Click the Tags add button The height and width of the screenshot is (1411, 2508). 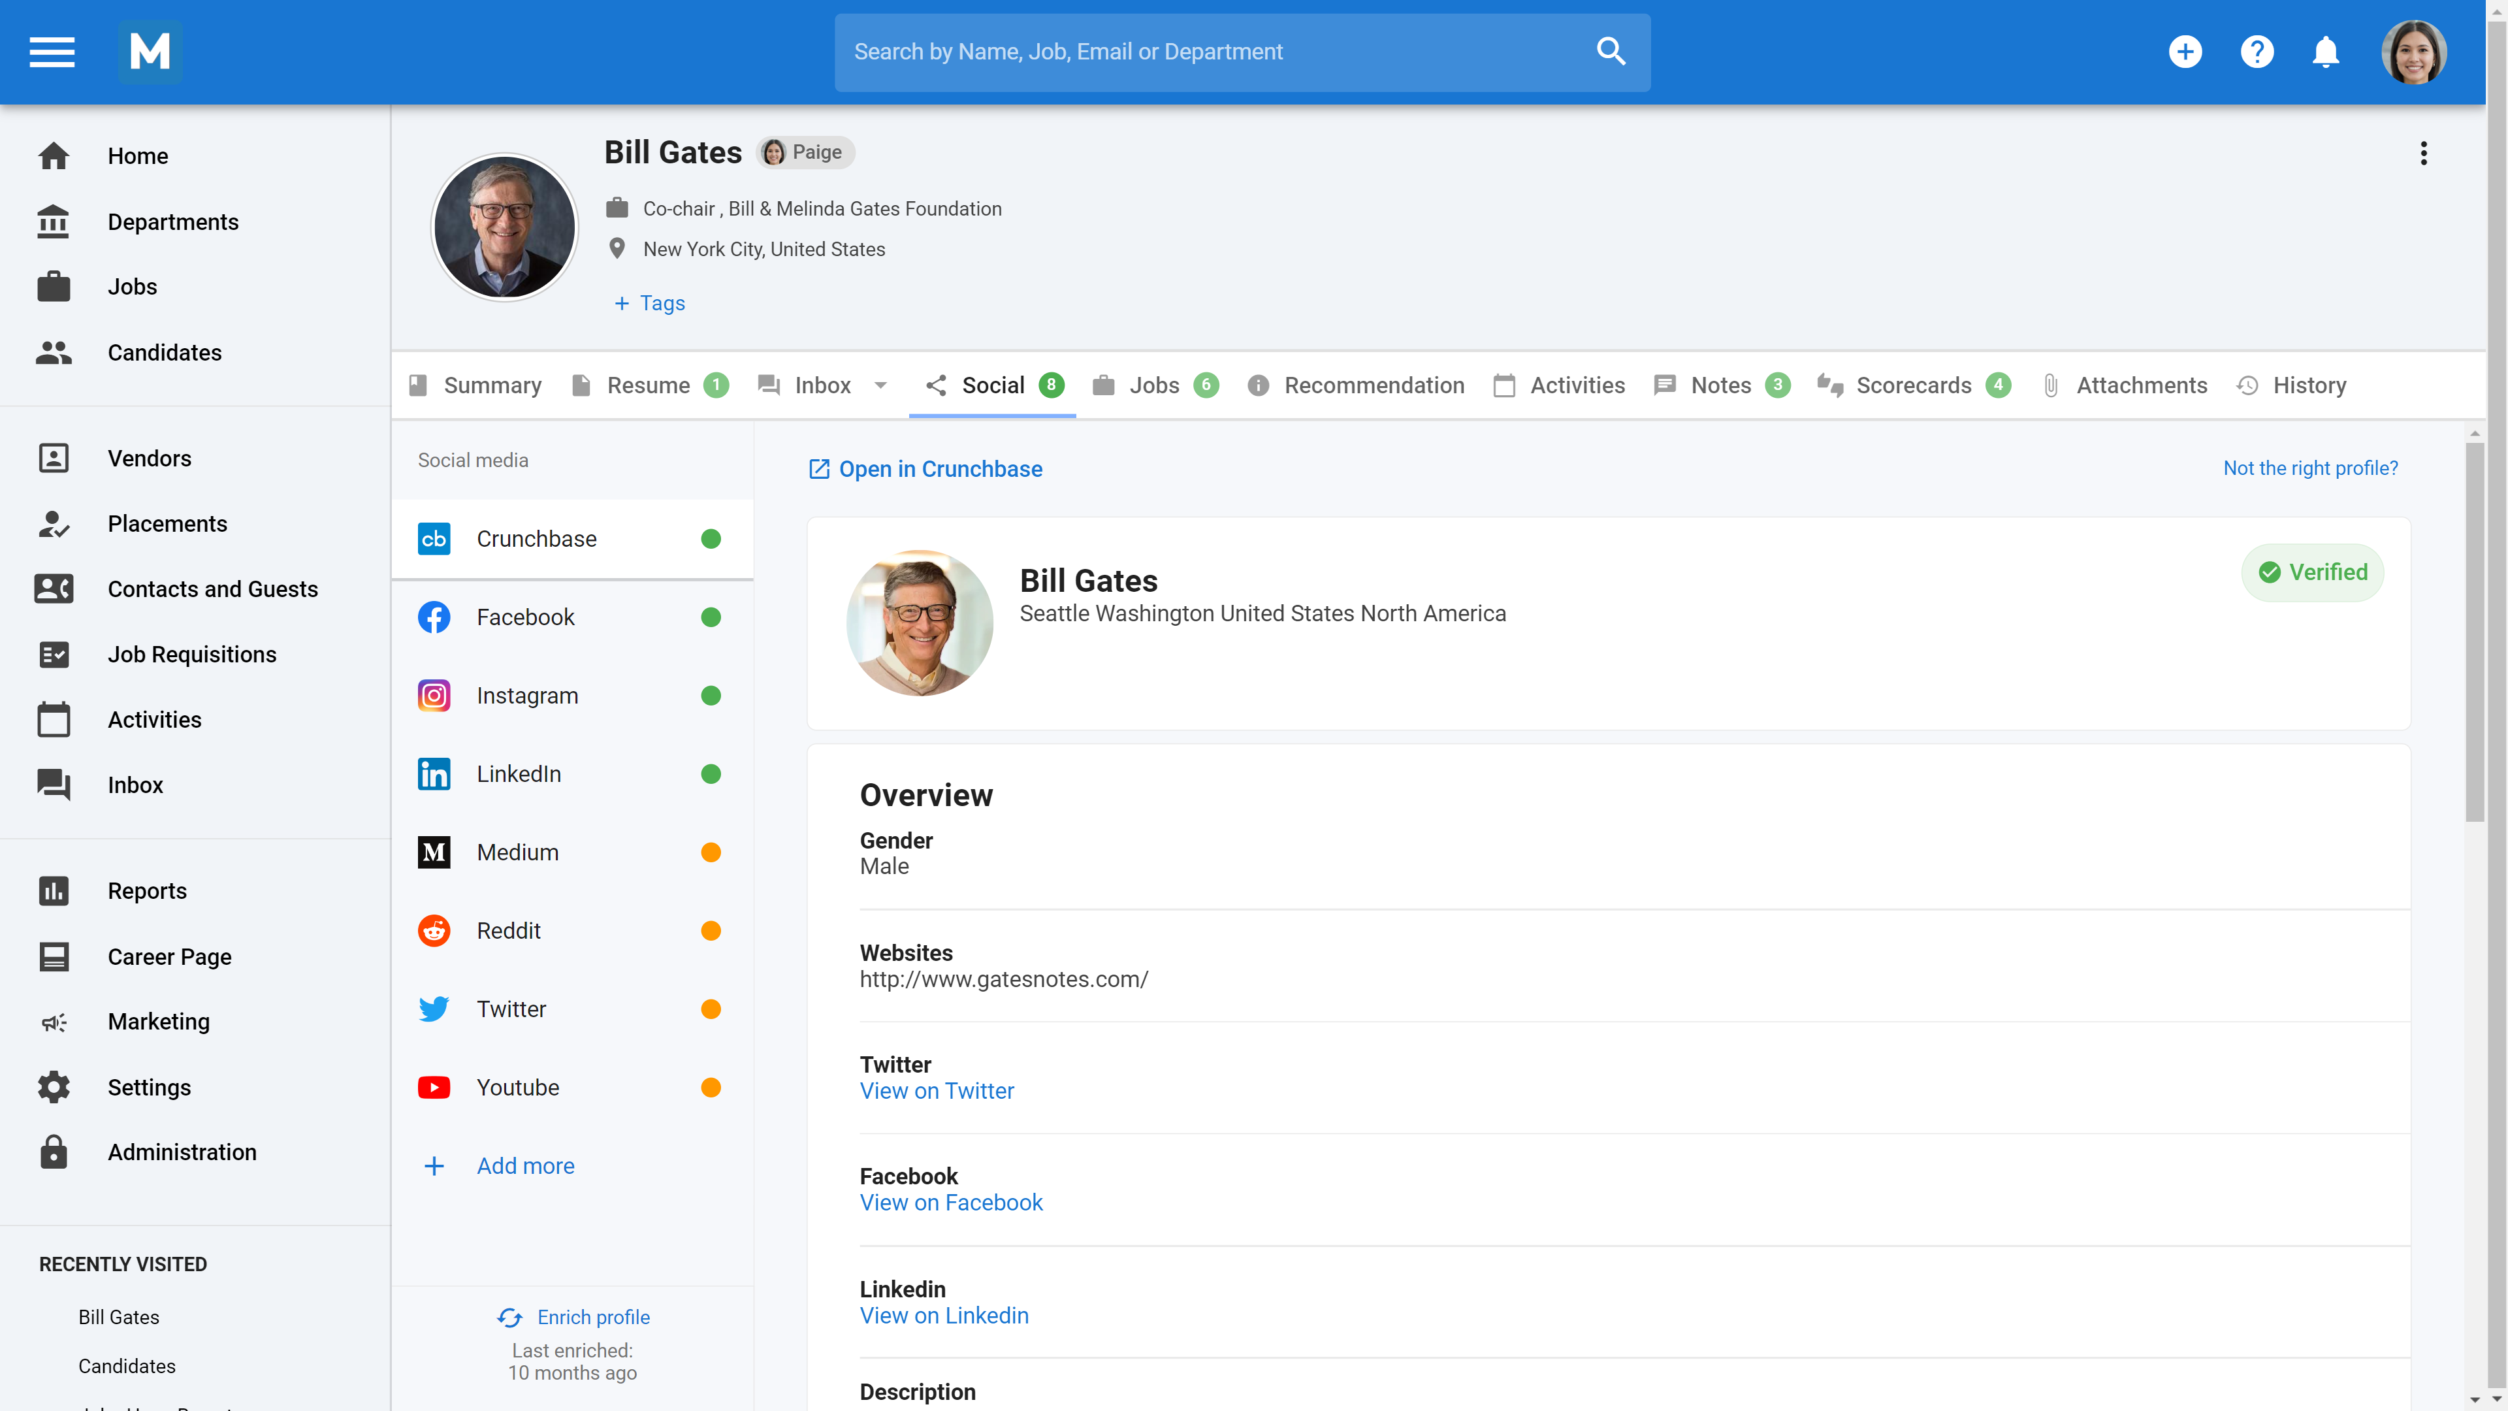[x=649, y=303]
